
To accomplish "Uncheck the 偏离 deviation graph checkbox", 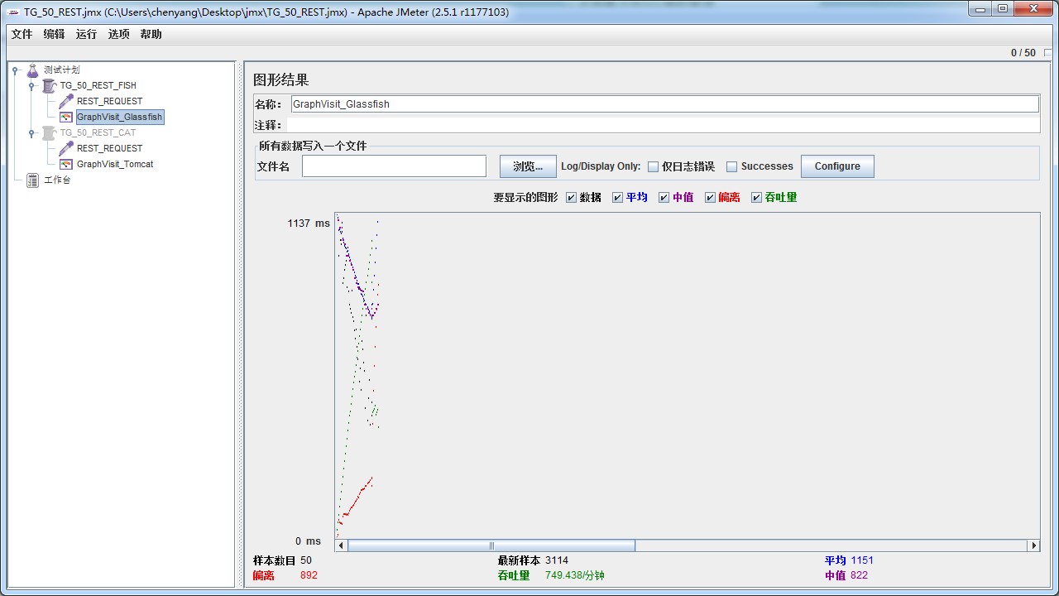I will [710, 197].
